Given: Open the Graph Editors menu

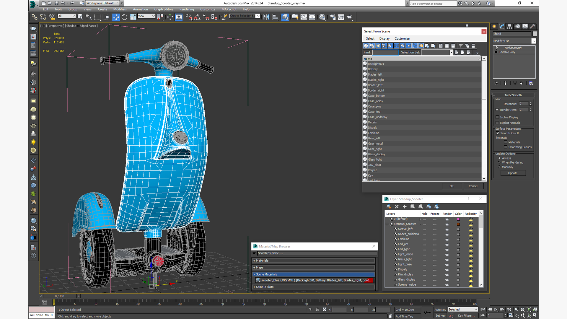Looking at the screenshot, I should coord(164,9).
